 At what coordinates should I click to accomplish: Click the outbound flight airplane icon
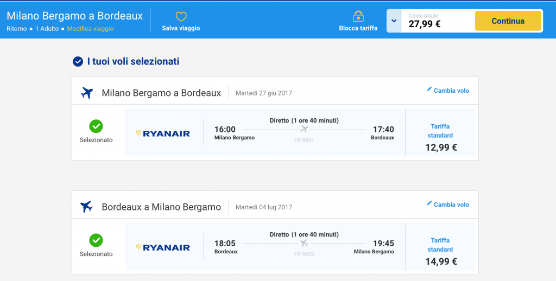(x=87, y=93)
